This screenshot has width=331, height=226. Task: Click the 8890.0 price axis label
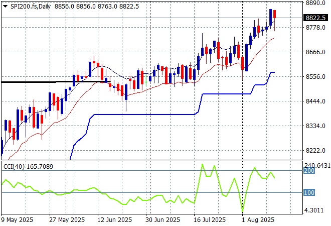click(x=316, y=3)
